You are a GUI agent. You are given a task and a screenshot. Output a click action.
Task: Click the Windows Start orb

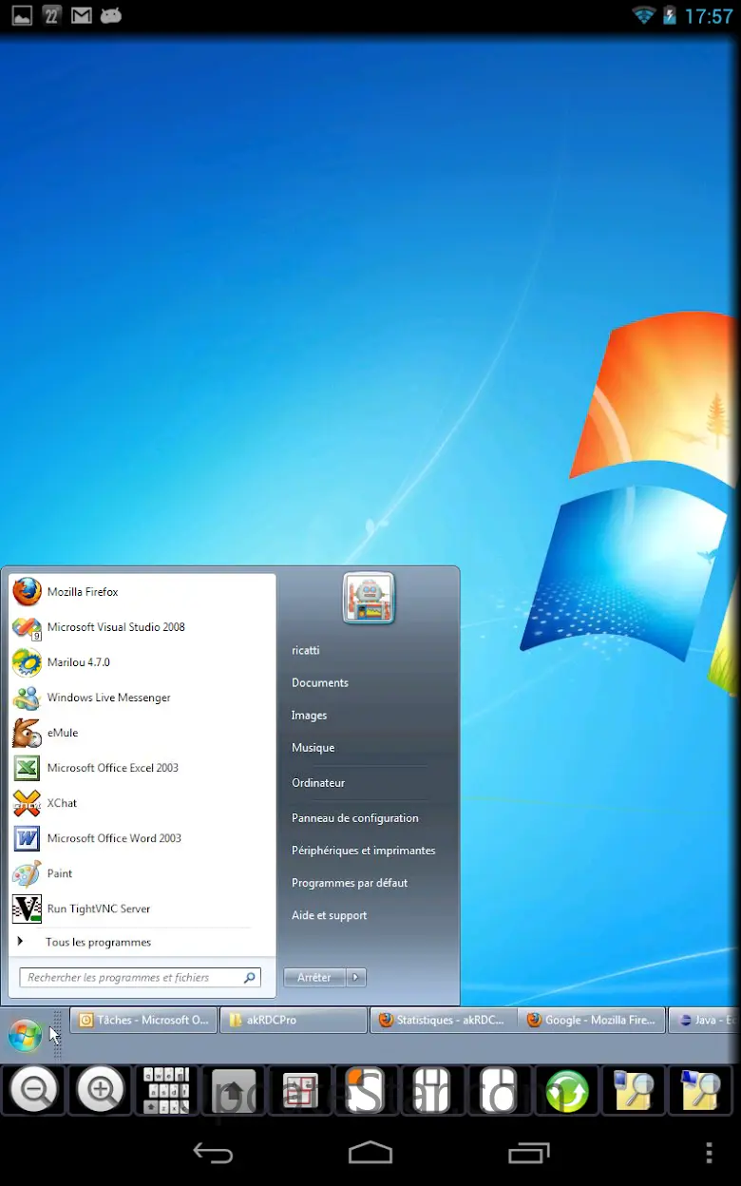[x=25, y=1035]
